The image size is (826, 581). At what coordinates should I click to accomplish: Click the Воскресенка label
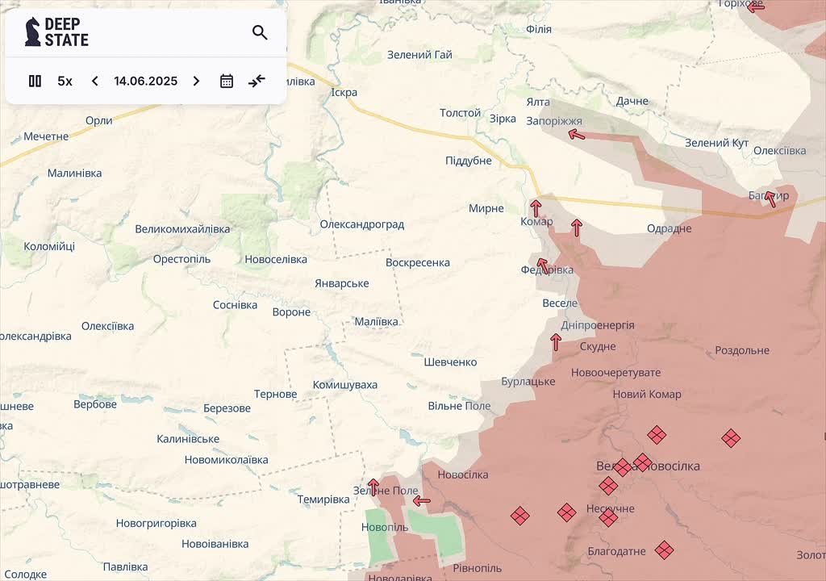coord(418,262)
